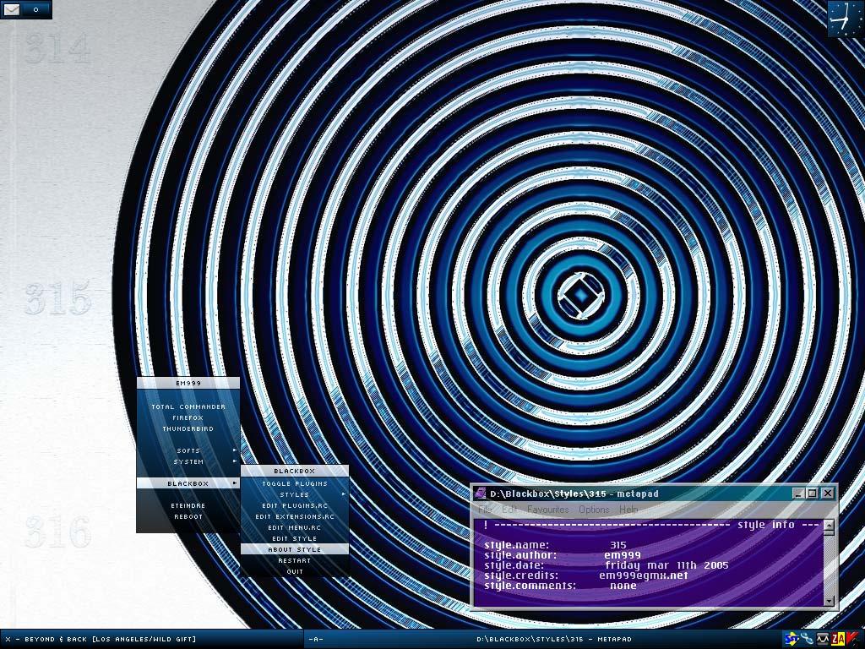Open the ZoneAlarm ZA tray icon
Viewport: 865px width, 649px height.
pyautogui.click(x=838, y=639)
